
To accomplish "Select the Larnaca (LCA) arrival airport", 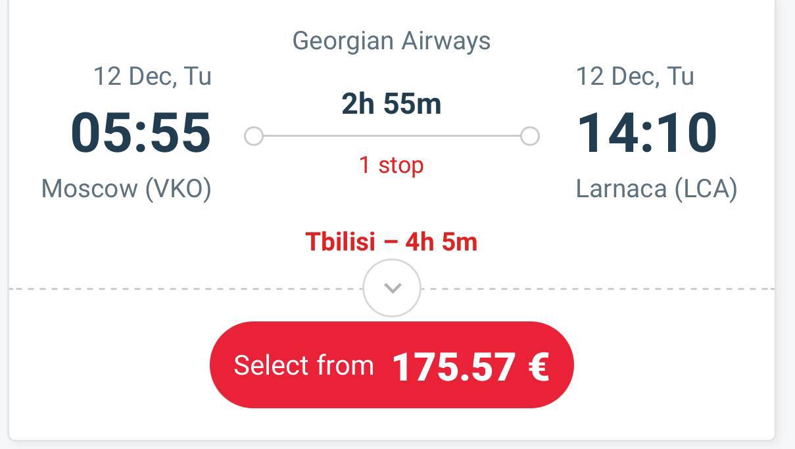I will point(656,189).
